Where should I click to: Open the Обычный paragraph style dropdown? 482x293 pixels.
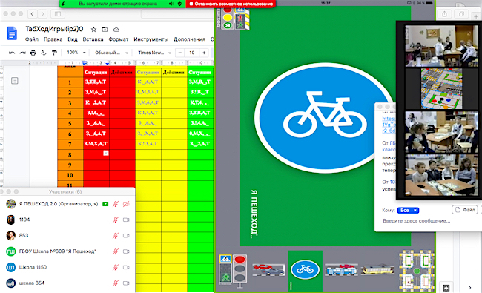(x=111, y=53)
